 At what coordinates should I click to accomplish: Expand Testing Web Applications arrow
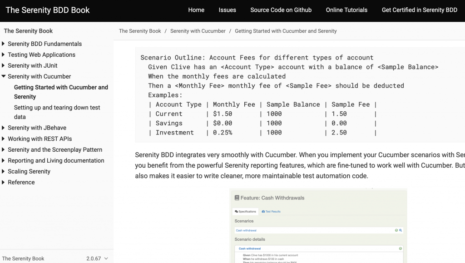tap(3, 55)
